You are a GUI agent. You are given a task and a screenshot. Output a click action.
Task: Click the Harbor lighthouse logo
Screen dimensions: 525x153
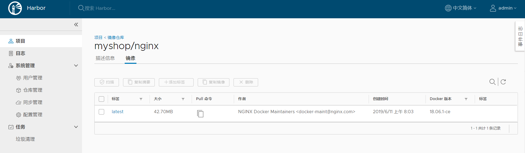tap(15, 8)
